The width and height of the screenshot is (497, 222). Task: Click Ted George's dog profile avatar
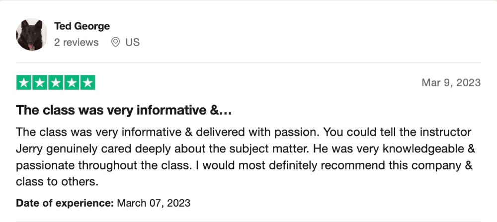coord(32,35)
